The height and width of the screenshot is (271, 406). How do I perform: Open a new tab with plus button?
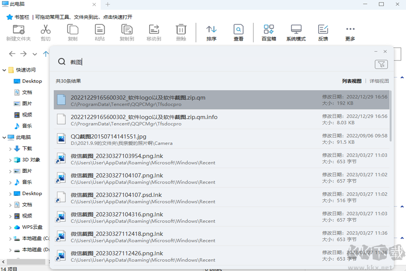coord(108,4)
